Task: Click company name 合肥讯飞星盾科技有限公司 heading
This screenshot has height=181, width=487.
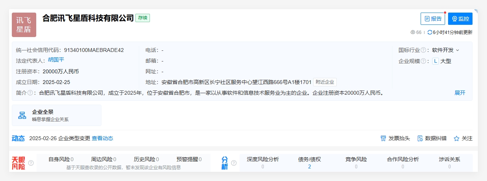Action: point(88,18)
